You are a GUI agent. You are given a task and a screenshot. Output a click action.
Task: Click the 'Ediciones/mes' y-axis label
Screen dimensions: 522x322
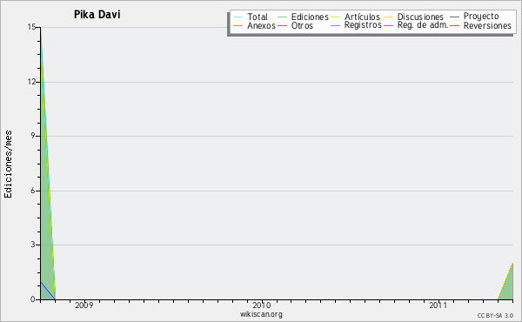[8, 164]
